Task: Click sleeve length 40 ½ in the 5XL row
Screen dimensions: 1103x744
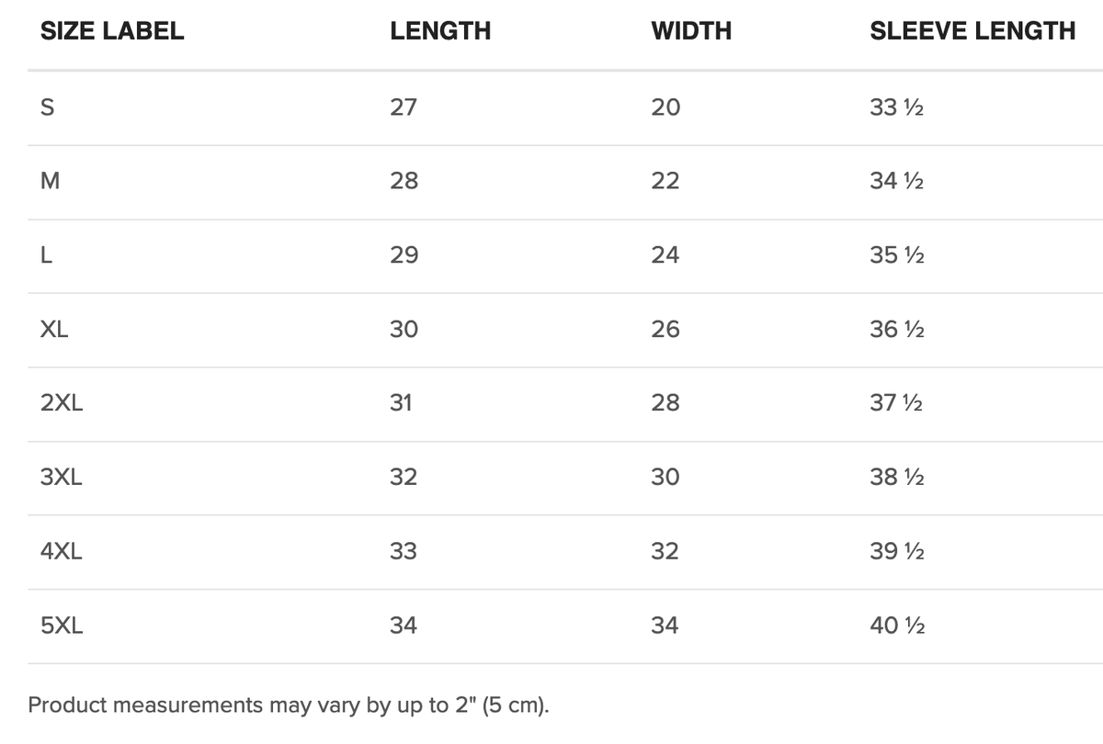Action: [896, 626]
